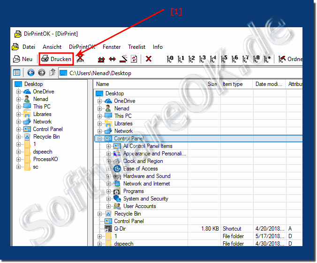This screenshot has width=317, height=263.
Task: Select Appearance and Personalization item
Action: click(x=155, y=154)
